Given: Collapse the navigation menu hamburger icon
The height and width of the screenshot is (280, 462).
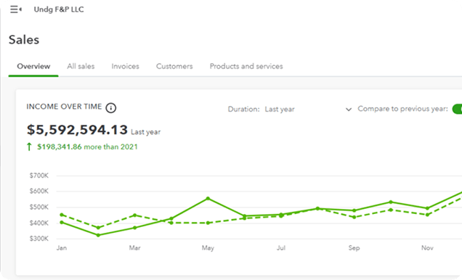Looking at the screenshot, I should click(x=16, y=9).
